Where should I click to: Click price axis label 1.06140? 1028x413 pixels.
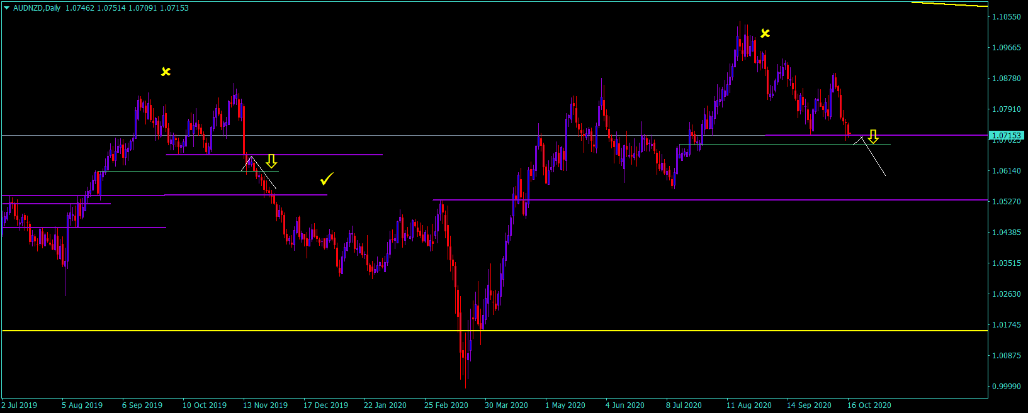click(1007, 171)
